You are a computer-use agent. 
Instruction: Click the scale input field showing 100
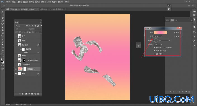pos(156,45)
